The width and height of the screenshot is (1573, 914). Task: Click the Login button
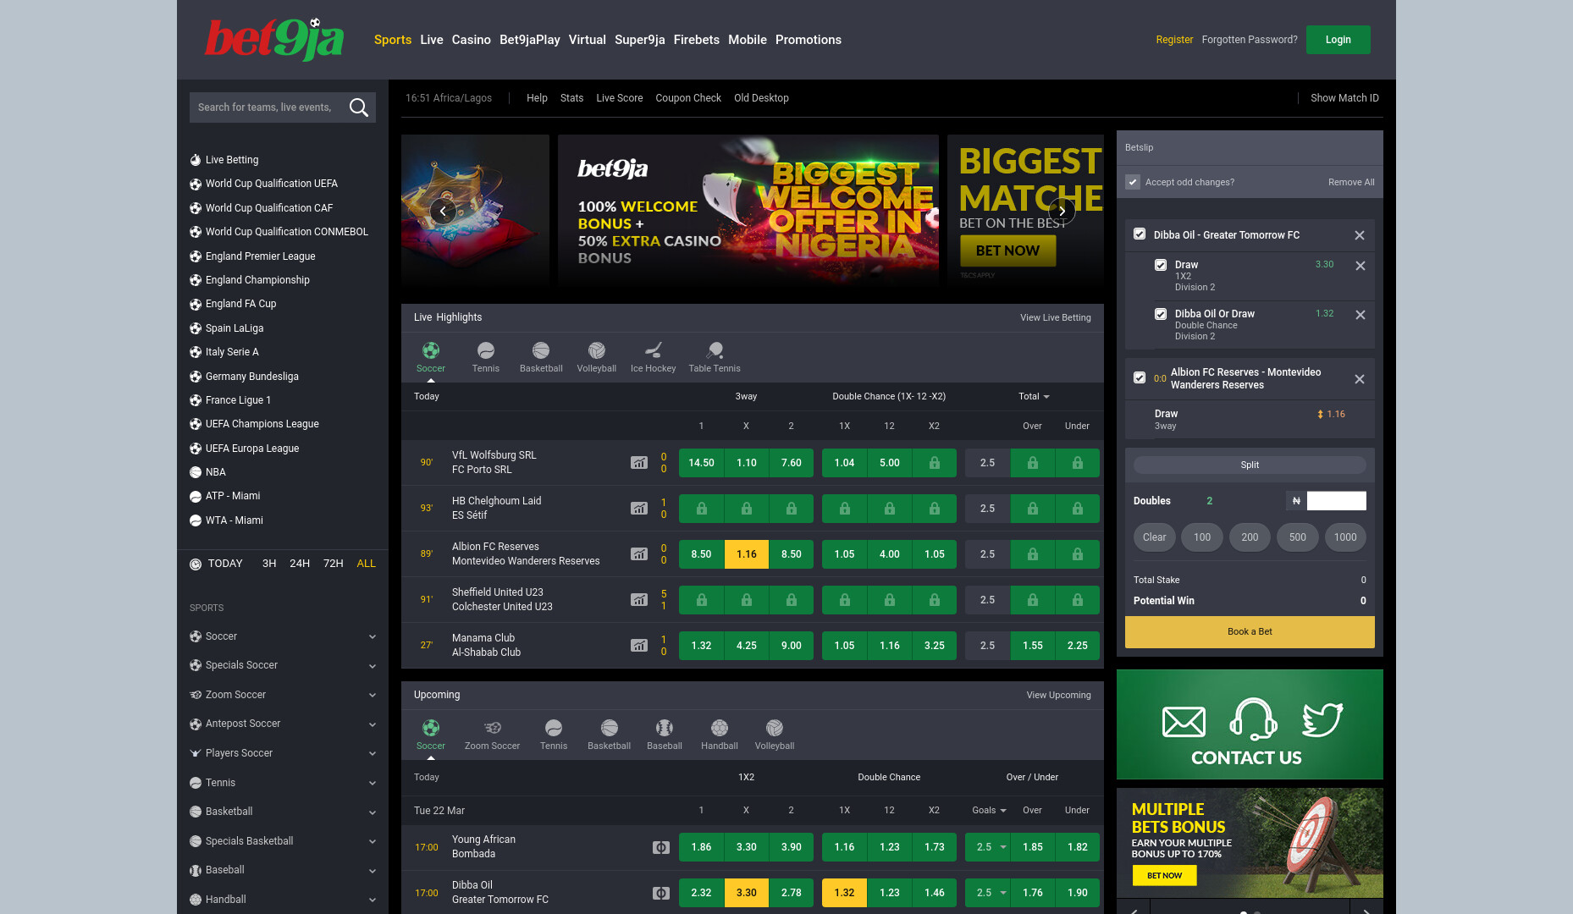[x=1338, y=40]
